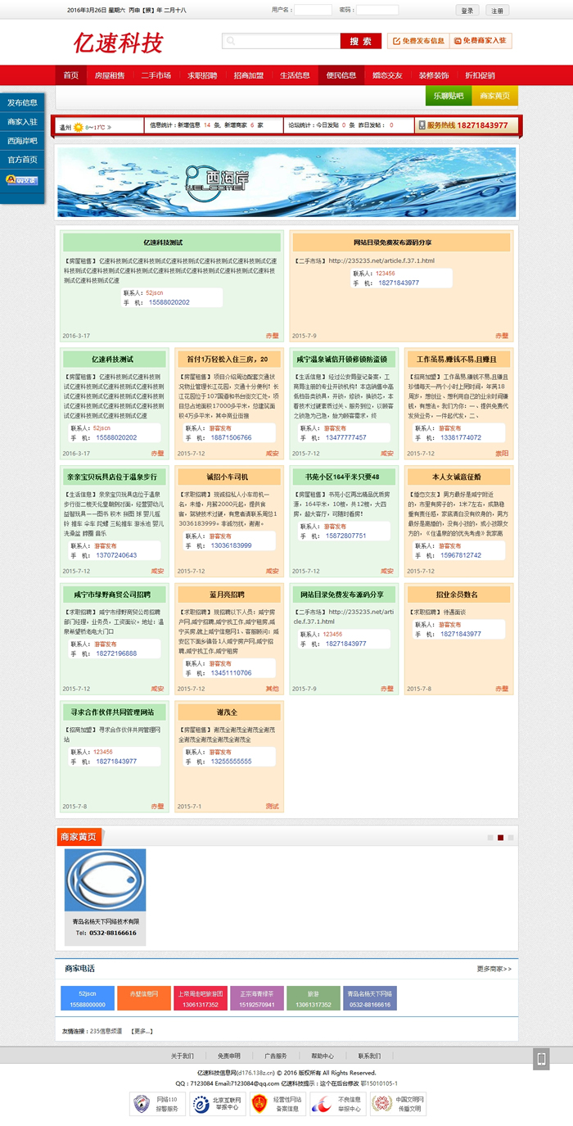Open the 招商加盟 tab
The height and width of the screenshot is (1126, 573).
click(x=249, y=75)
